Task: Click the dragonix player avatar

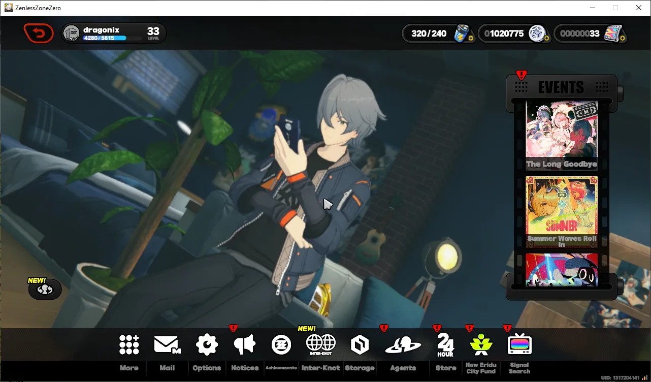Action: (72, 34)
